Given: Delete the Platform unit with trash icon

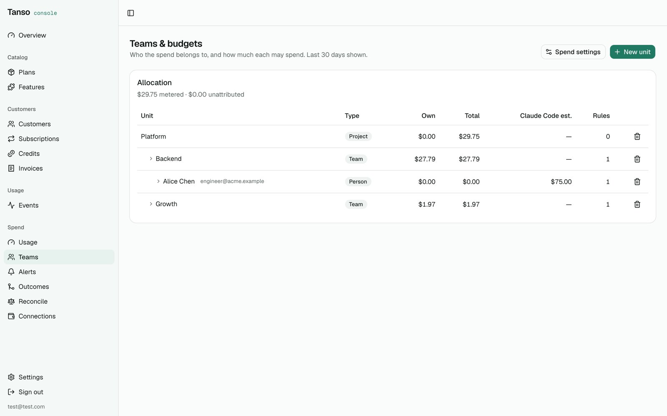Looking at the screenshot, I should tap(637, 136).
